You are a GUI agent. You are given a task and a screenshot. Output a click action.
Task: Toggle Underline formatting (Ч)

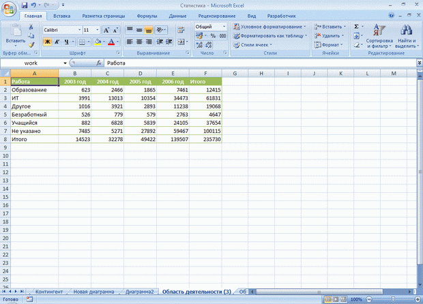[x=67, y=42]
